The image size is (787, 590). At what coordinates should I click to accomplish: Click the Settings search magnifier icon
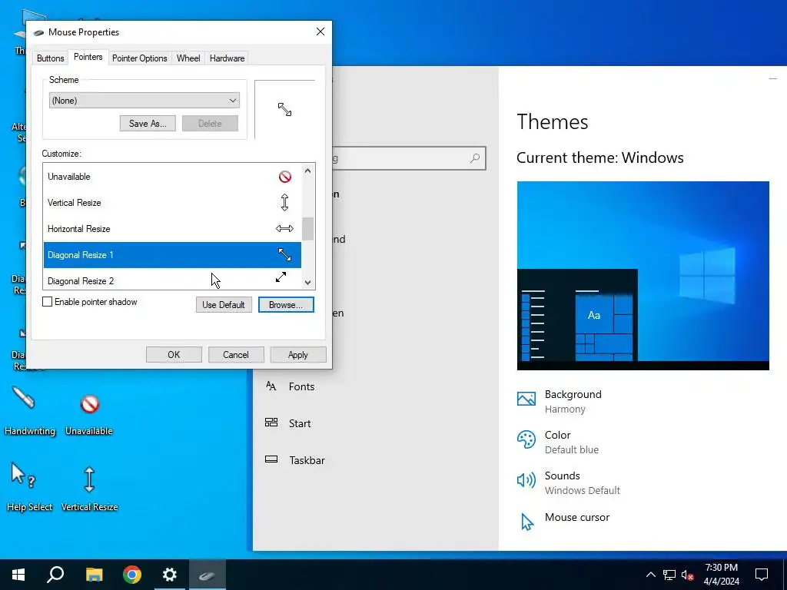click(x=474, y=158)
